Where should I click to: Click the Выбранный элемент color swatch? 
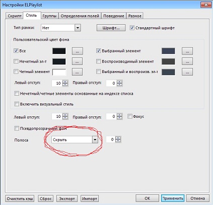click(168, 51)
